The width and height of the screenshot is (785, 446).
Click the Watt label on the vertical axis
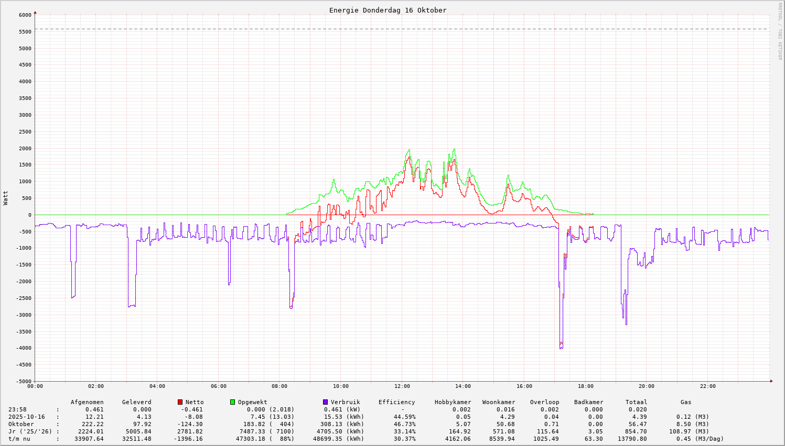(6, 197)
